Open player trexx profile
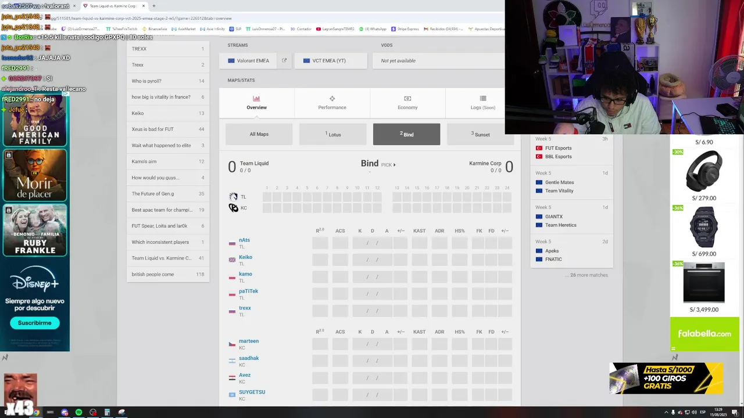744x418 pixels. point(245,308)
